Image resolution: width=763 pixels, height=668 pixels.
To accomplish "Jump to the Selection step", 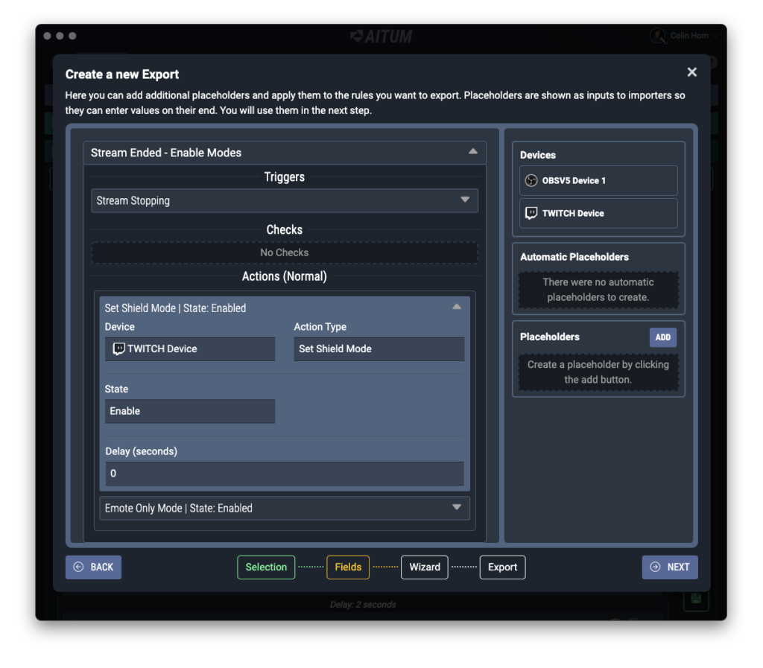I will [x=266, y=567].
